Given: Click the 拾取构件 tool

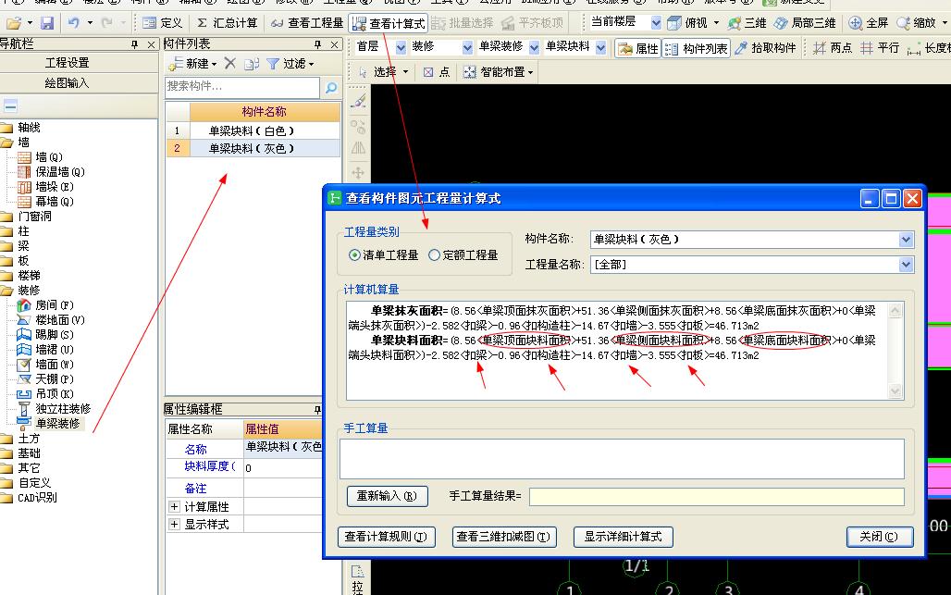Looking at the screenshot, I should pyautogui.click(x=765, y=48).
